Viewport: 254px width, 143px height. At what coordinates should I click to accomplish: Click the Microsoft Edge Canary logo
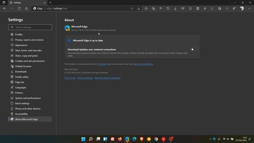67,28
